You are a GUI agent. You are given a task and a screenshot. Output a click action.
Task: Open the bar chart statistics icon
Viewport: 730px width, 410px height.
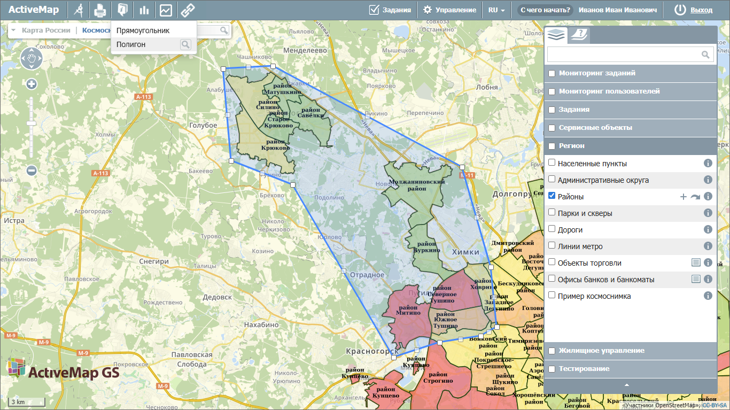coord(144,10)
